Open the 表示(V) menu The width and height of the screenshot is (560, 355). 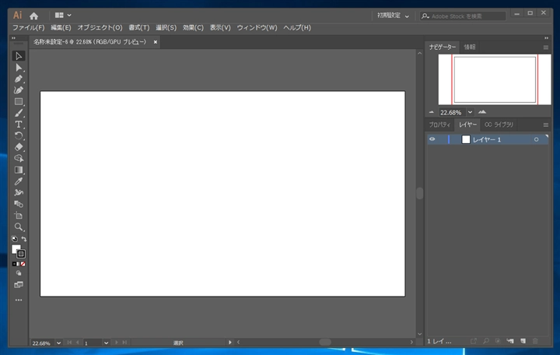coord(220,27)
